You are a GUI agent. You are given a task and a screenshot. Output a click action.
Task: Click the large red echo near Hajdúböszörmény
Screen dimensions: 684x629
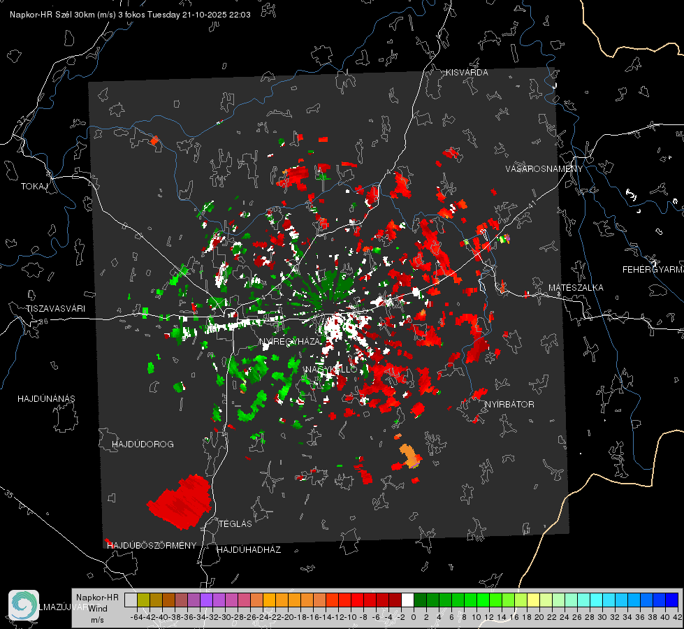click(x=181, y=502)
